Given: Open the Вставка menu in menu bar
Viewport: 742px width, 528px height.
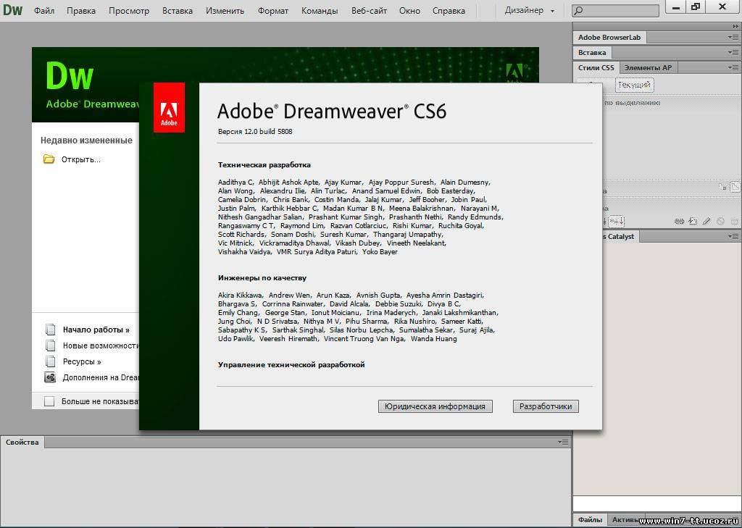Looking at the screenshot, I should [178, 10].
